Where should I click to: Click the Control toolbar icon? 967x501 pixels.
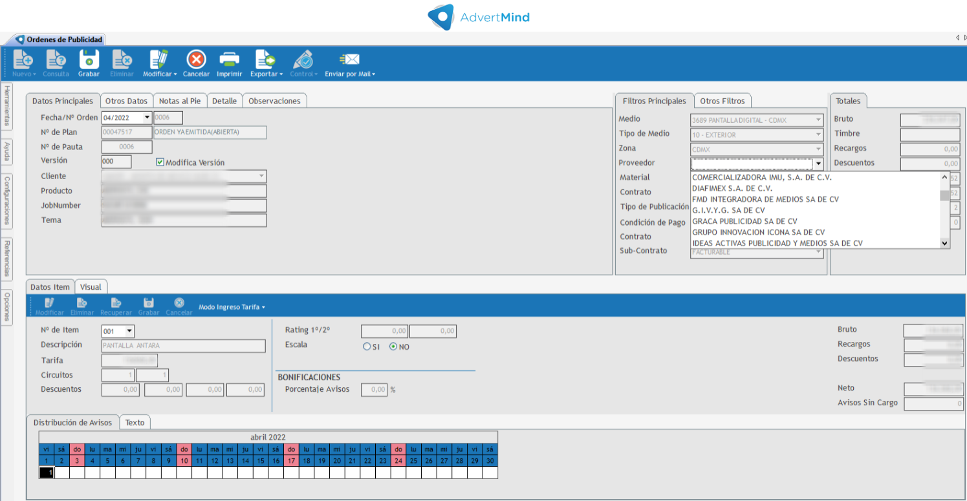(x=302, y=59)
